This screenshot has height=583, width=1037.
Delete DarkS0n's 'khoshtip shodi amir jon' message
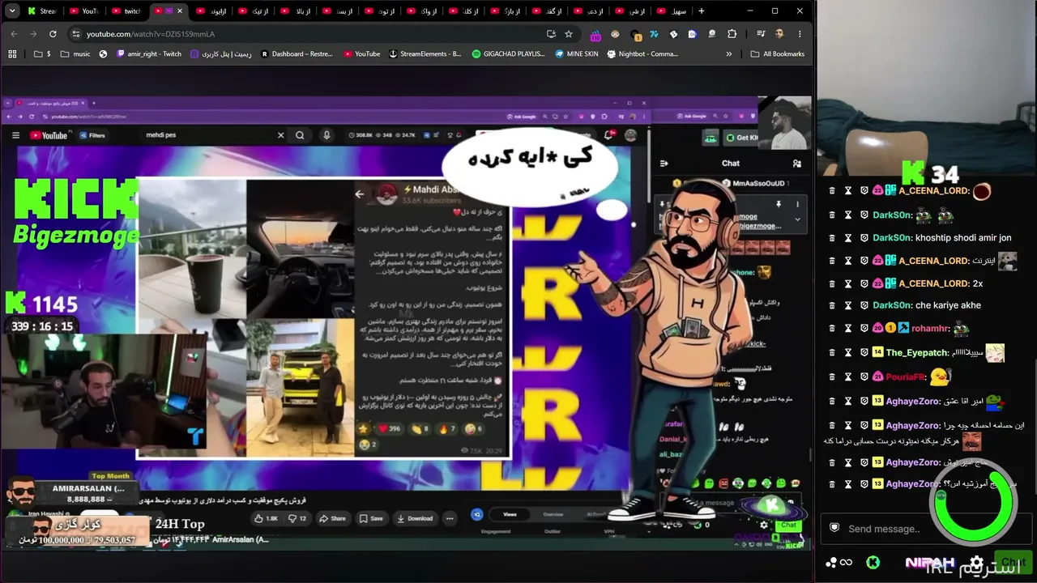click(831, 238)
